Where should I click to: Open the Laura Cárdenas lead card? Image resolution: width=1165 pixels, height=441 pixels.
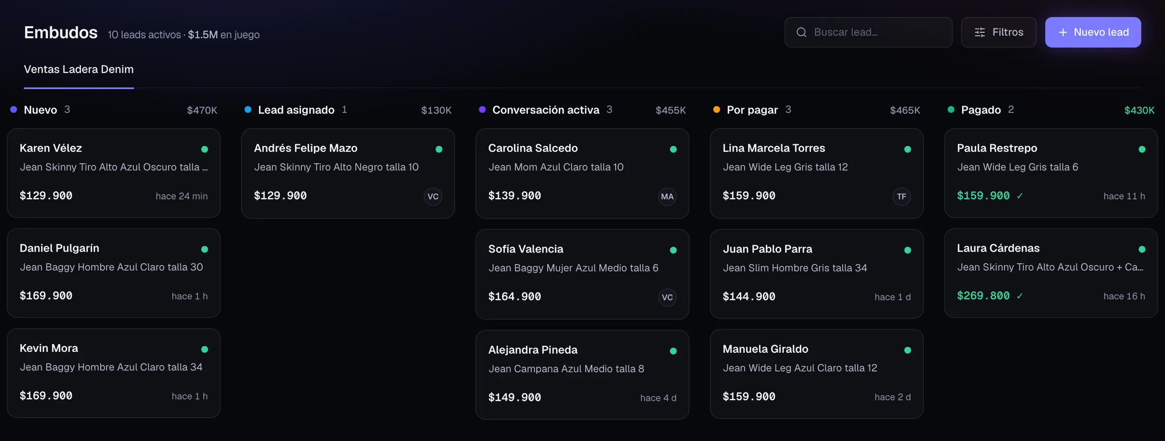(1051, 273)
